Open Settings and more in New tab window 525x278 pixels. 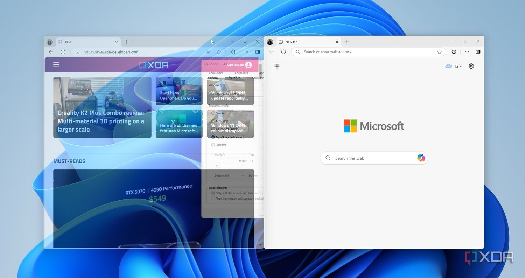[467, 52]
